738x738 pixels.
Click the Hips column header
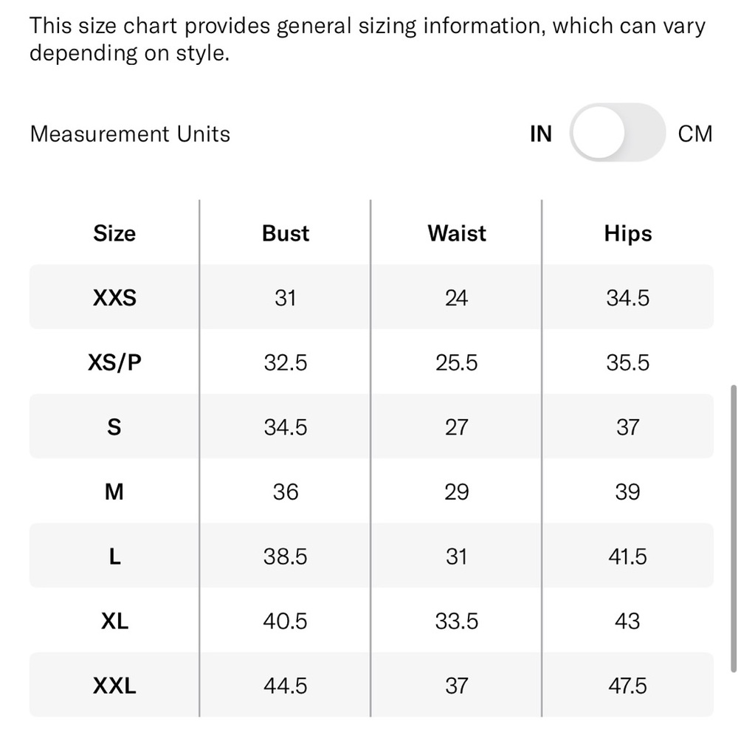click(x=628, y=234)
